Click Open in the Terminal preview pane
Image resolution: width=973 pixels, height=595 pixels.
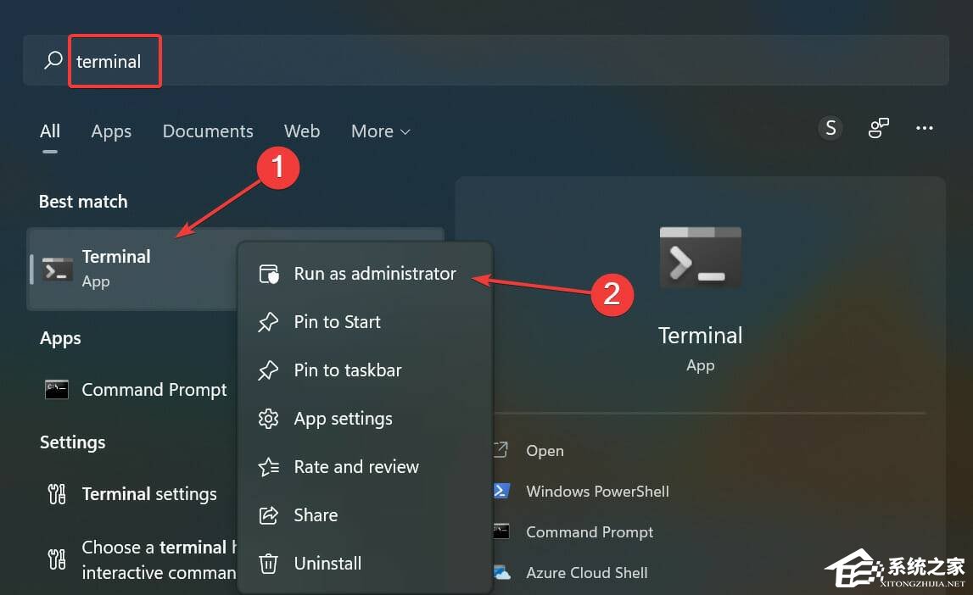pos(544,451)
